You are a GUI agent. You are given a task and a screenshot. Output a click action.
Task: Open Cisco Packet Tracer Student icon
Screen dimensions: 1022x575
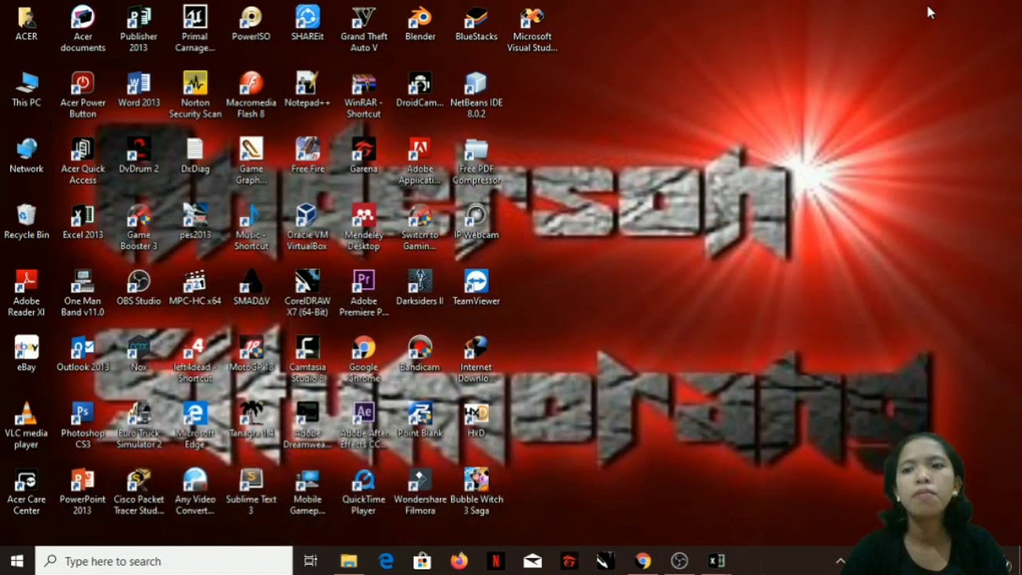tap(139, 492)
